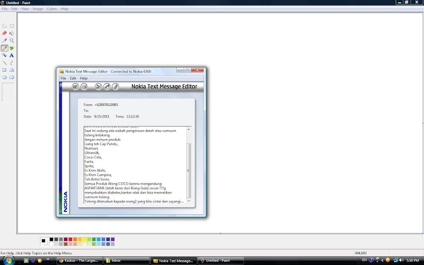Select the Free-Form Select tool
Screen dimensions: 424x265
click(4, 26)
